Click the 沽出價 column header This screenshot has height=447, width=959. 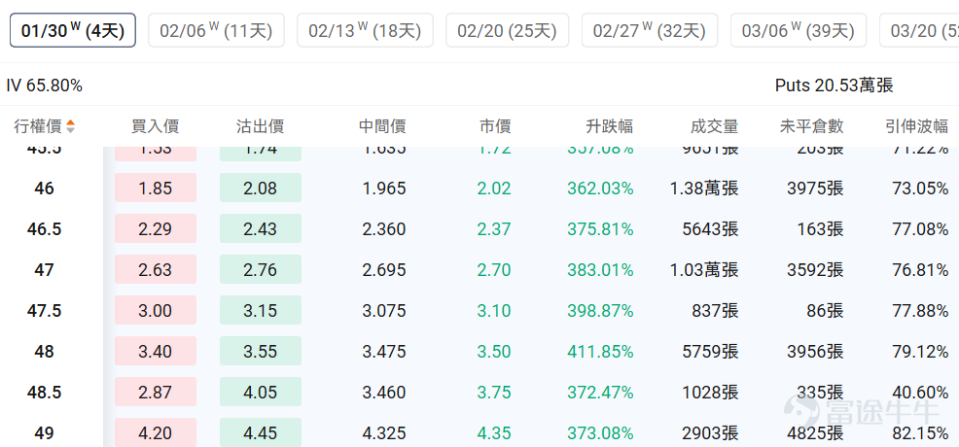click(x=260, y=126)
